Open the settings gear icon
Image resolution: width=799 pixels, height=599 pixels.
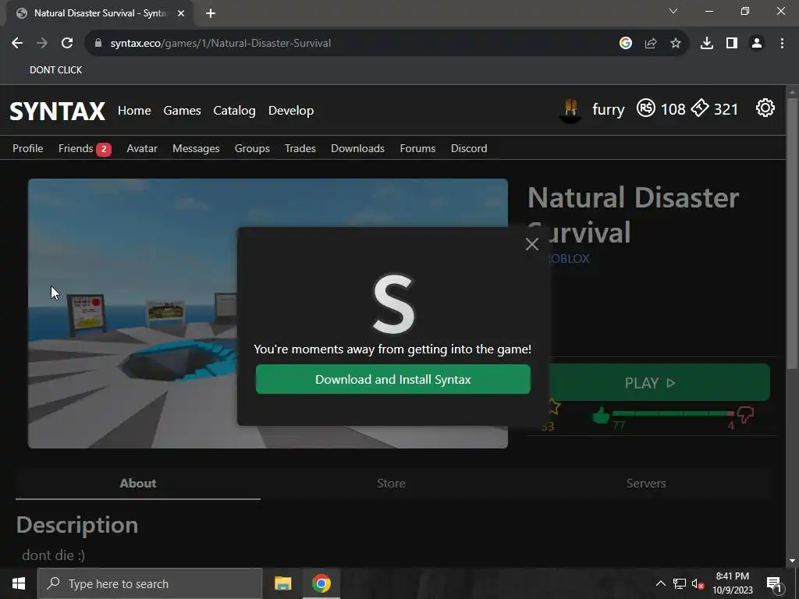[765, 108]
